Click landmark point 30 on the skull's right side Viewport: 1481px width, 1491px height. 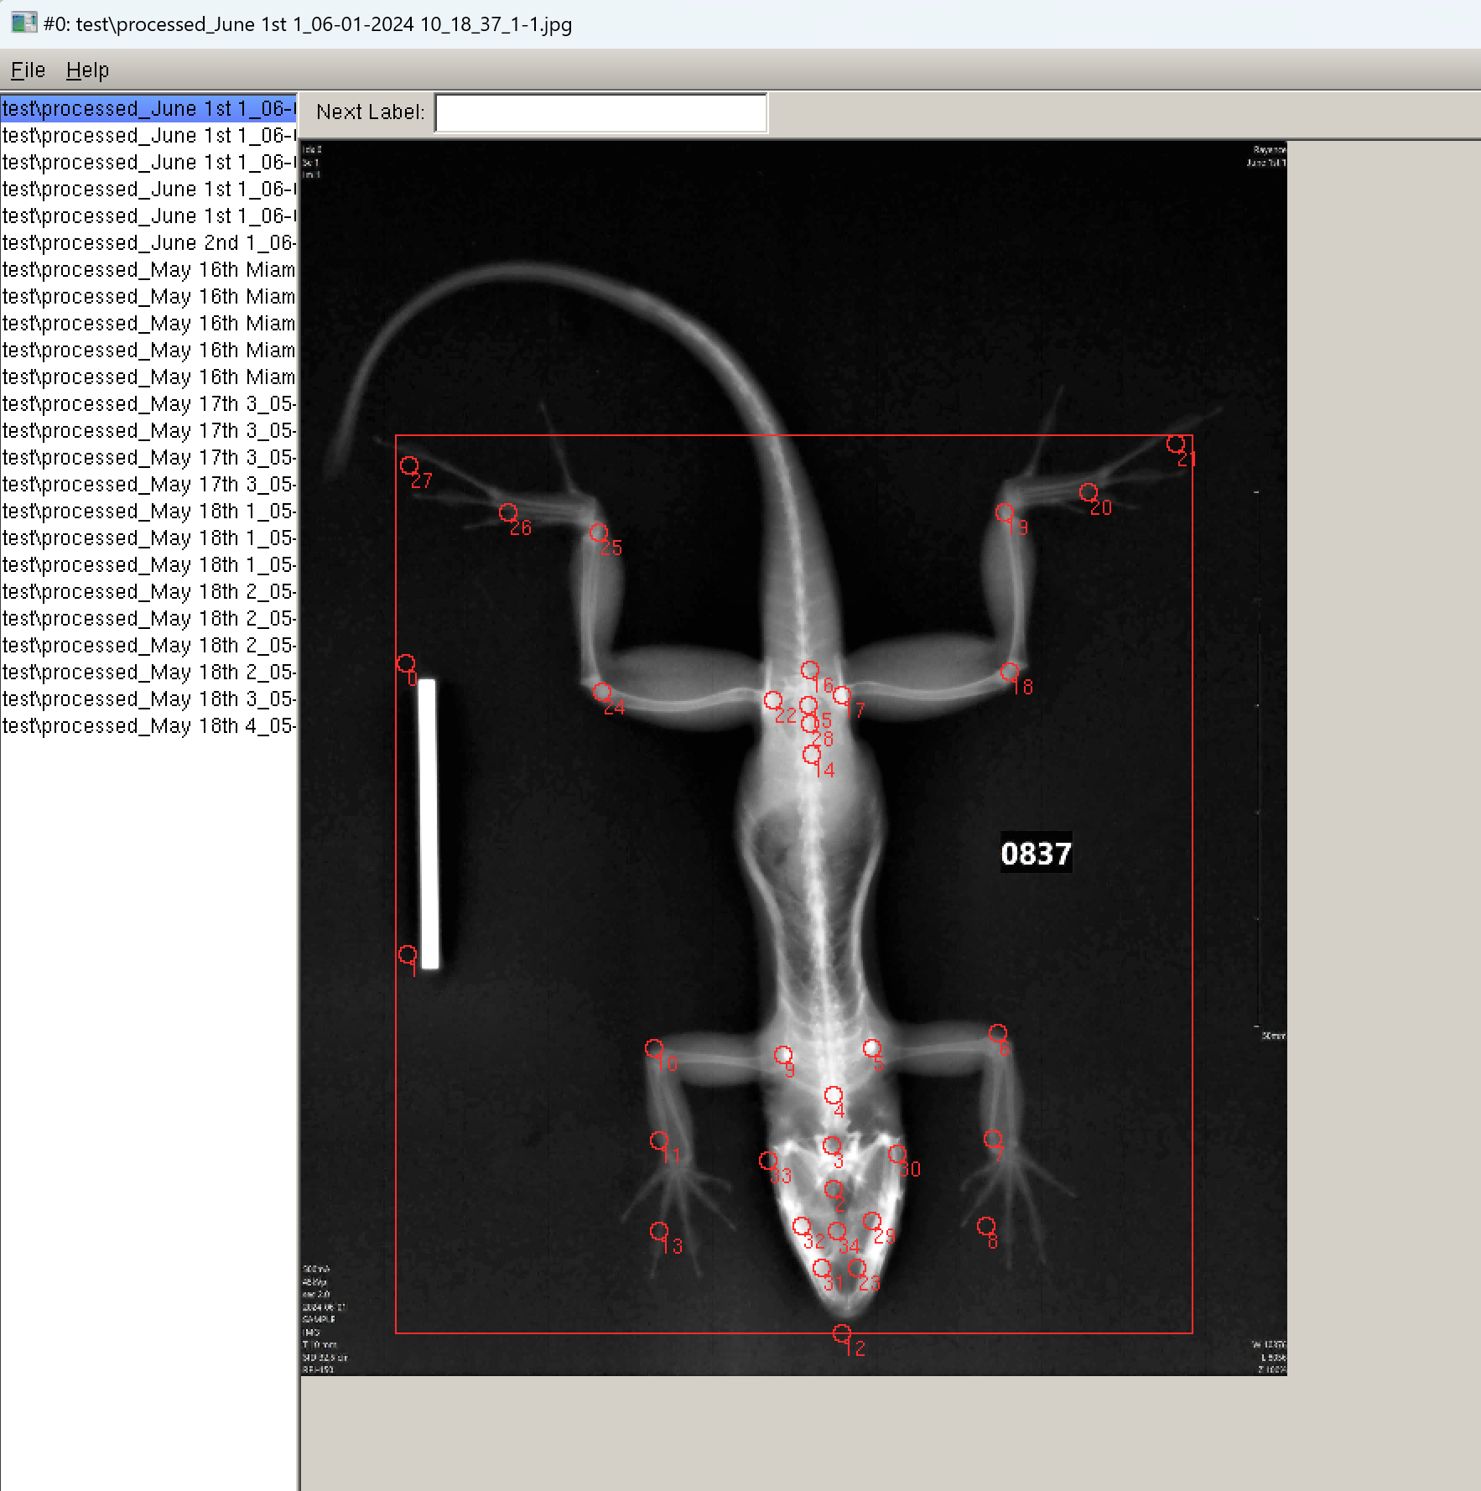coord(897,1154)
